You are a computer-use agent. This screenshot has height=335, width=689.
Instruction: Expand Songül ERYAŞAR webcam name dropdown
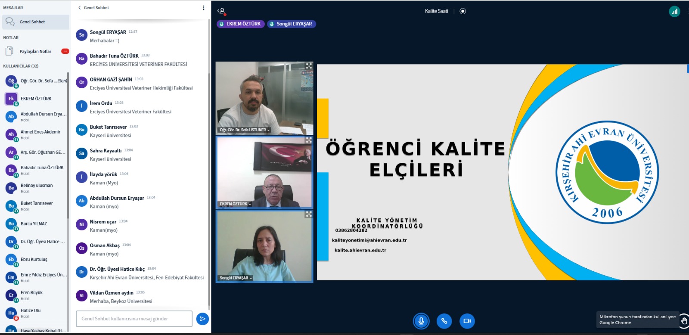tap(236, 278)
